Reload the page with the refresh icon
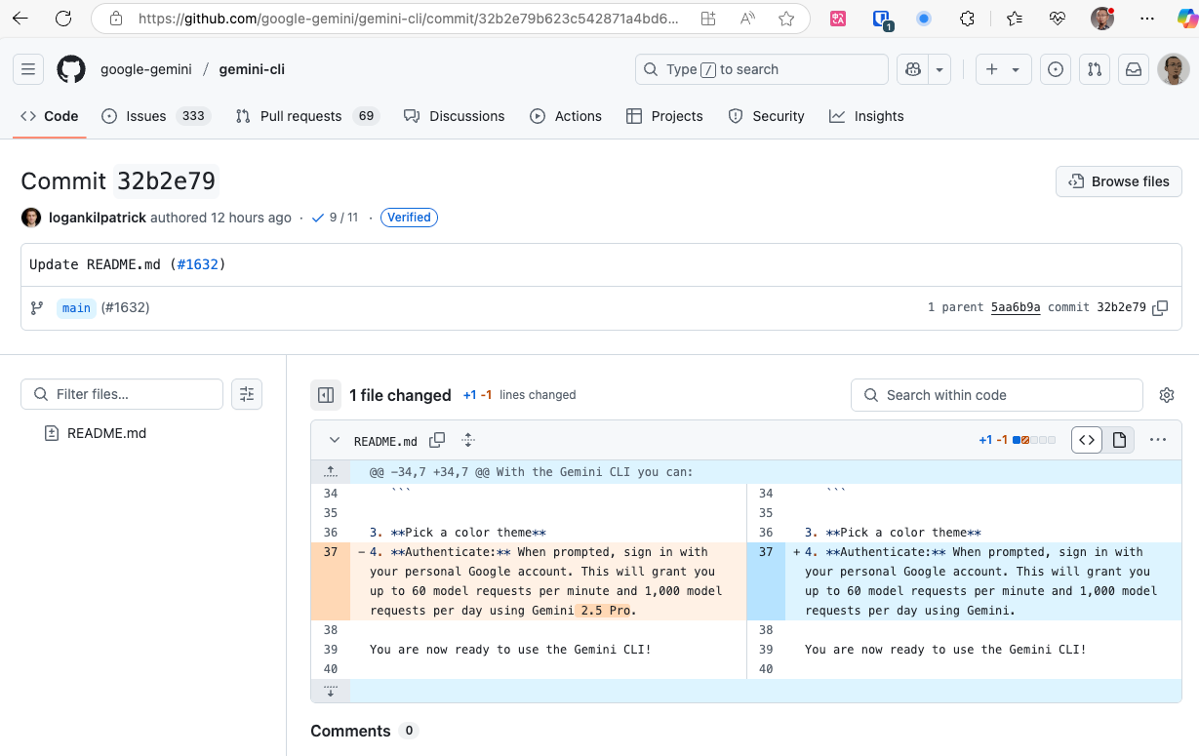Image resolution: width=1199 pixels, height=756 pixels. [x=63, y=19]
